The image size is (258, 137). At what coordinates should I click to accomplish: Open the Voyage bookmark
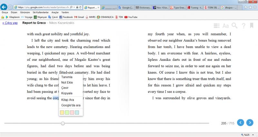tap(27, 17)
